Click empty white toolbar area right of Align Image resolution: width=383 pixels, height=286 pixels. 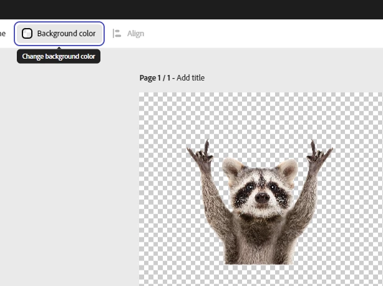click(264, 34)
